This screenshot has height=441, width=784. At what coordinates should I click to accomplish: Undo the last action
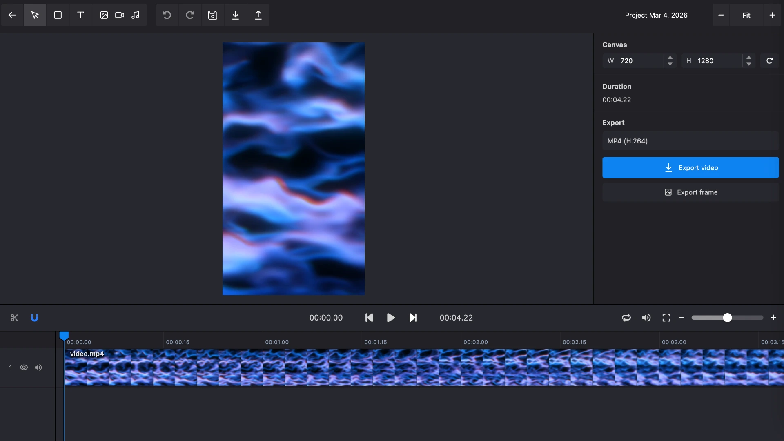pos(167,15)
